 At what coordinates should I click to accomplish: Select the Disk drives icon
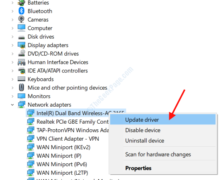click(22, 37)
